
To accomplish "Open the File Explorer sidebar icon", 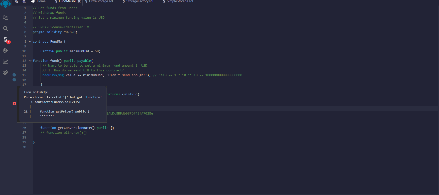I will (x=6, y=17).
